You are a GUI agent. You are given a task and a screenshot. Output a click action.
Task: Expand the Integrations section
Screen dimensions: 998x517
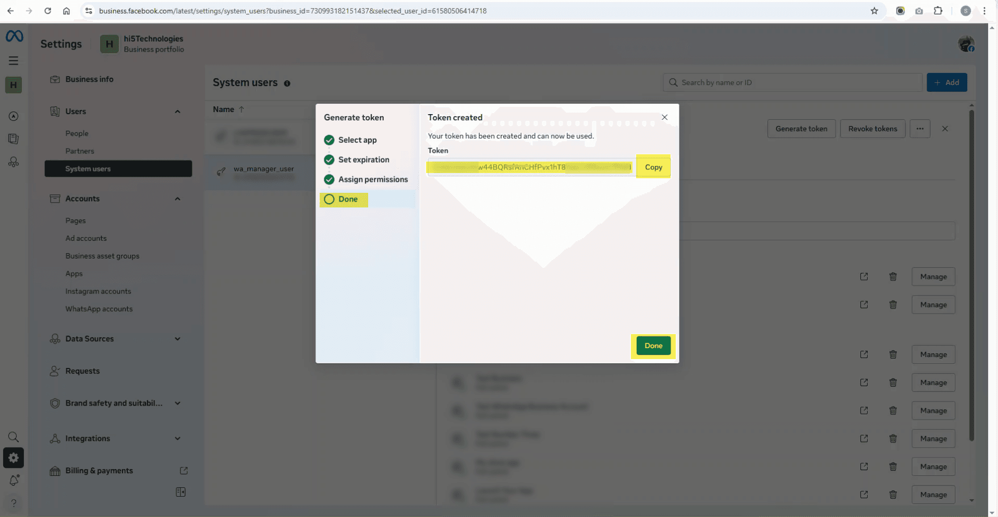(177, 438)
